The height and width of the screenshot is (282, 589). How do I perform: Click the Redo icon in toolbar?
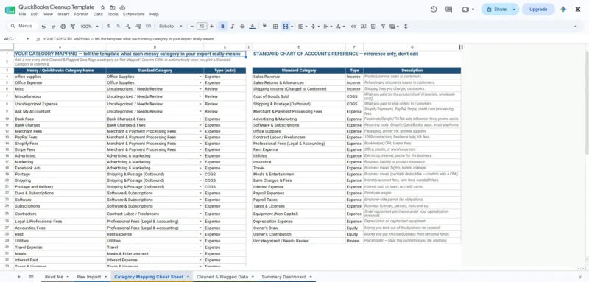(53, 27)
